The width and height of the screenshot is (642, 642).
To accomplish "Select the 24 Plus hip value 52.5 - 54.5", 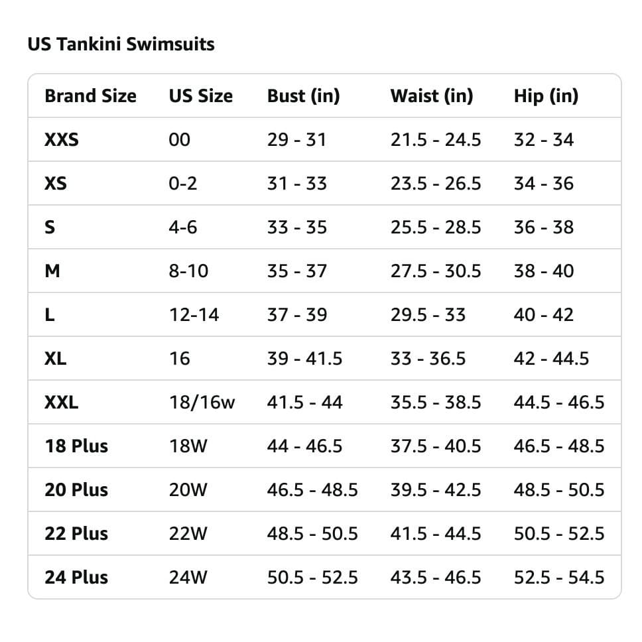I will pyautogui.click(x=559, y=577).
